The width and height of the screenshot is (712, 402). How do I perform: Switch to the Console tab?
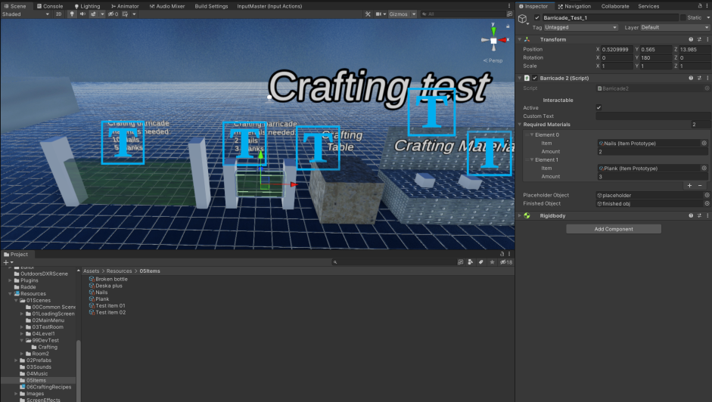click(49, 6)
